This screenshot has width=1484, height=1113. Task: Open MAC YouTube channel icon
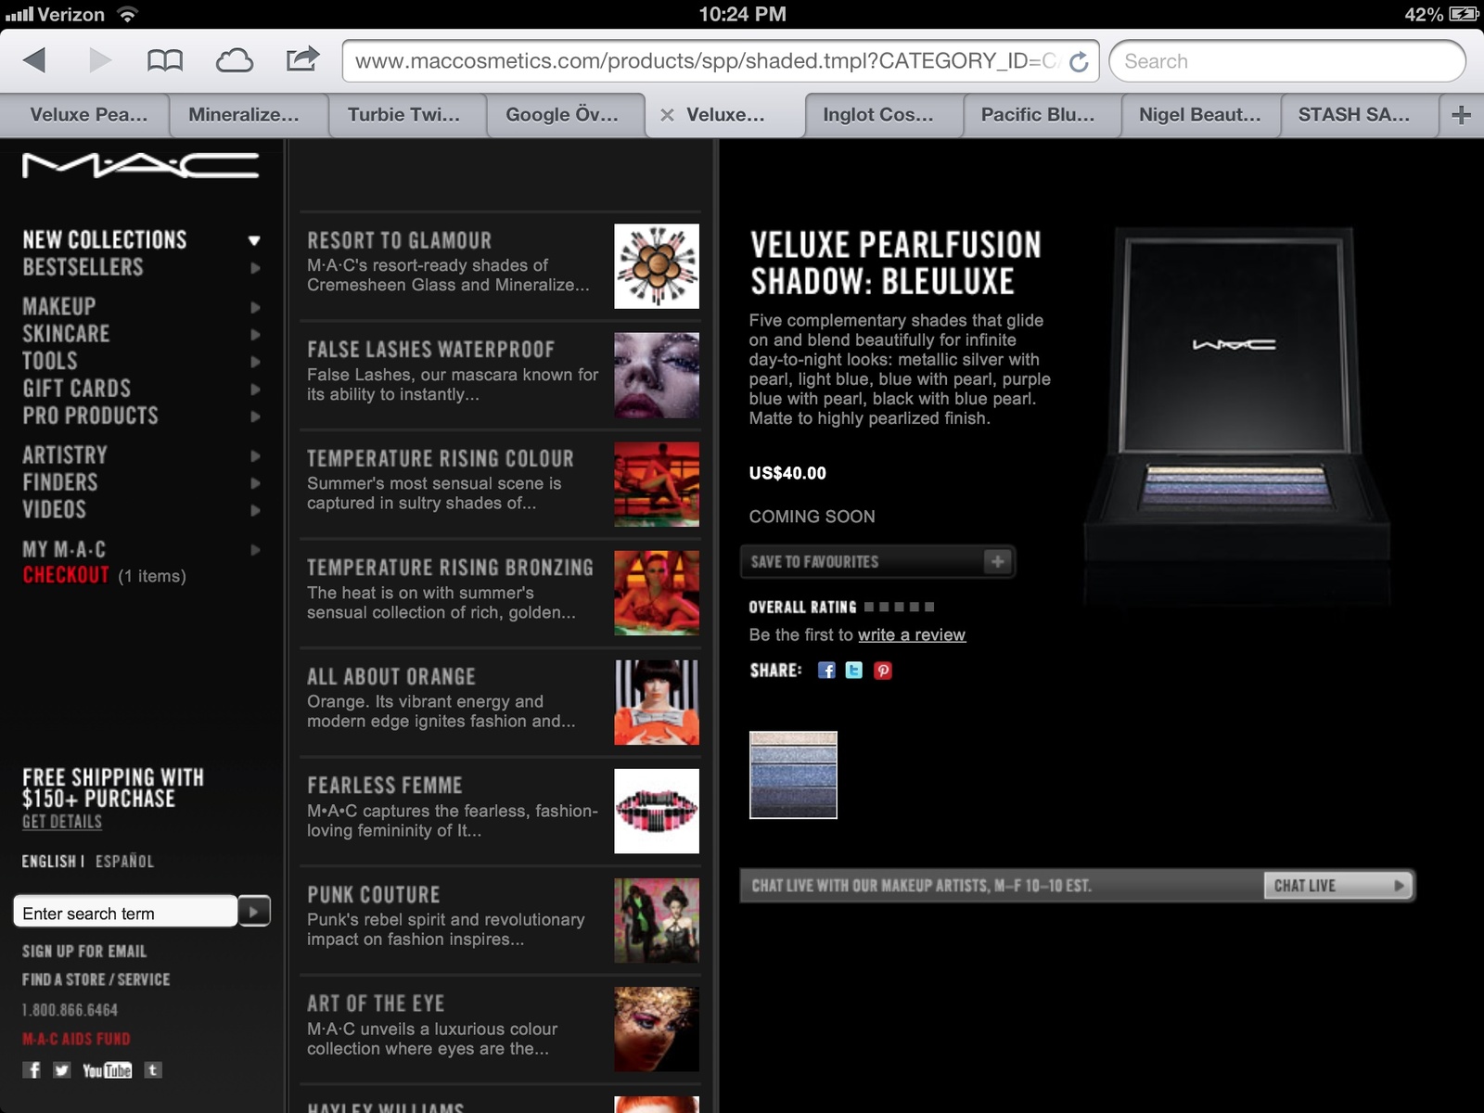pyautogui.click(x=107, y=1070)
